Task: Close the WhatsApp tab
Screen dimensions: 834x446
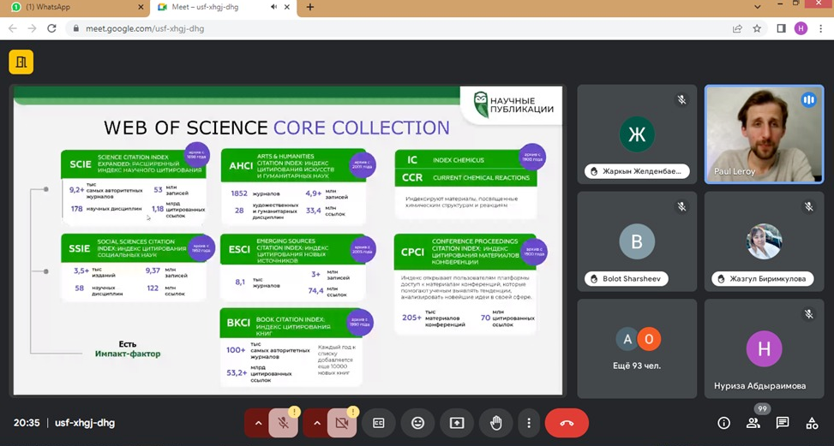Action: [141, 8]
